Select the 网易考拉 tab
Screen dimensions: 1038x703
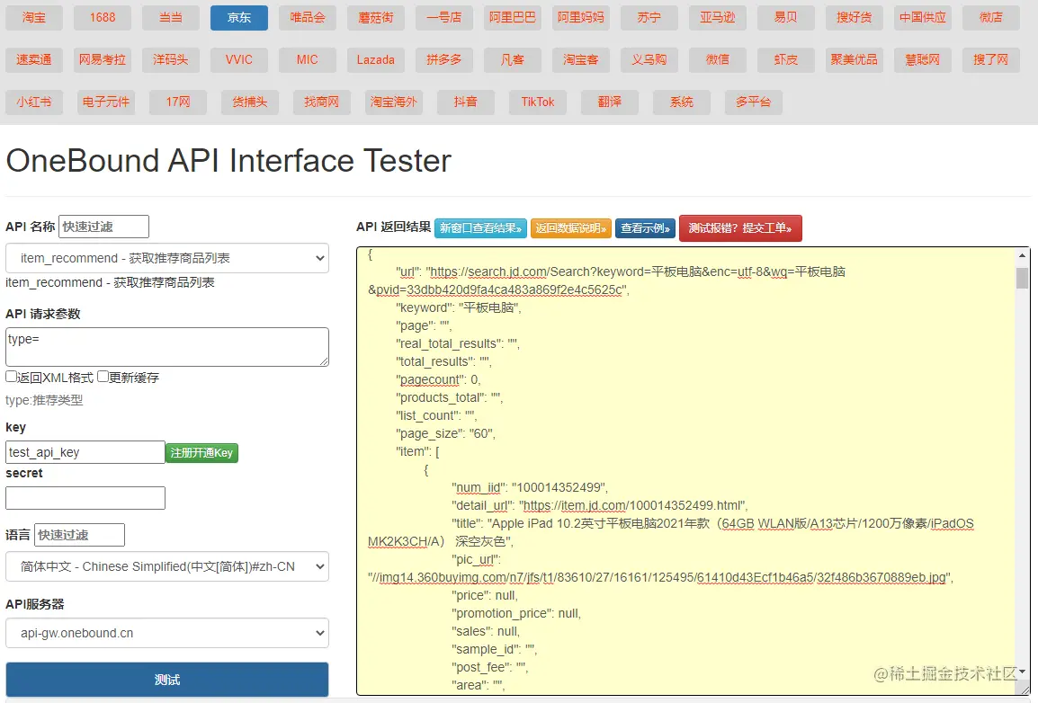[103, 60]
